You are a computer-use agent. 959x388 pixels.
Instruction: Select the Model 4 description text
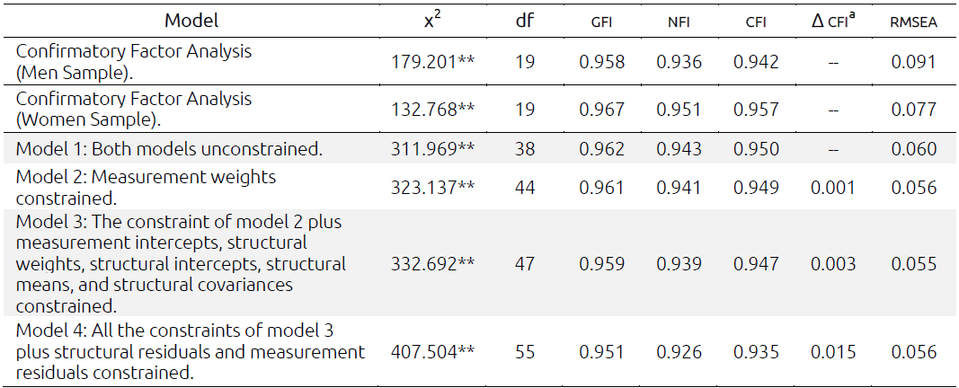[x=191, y=351]
